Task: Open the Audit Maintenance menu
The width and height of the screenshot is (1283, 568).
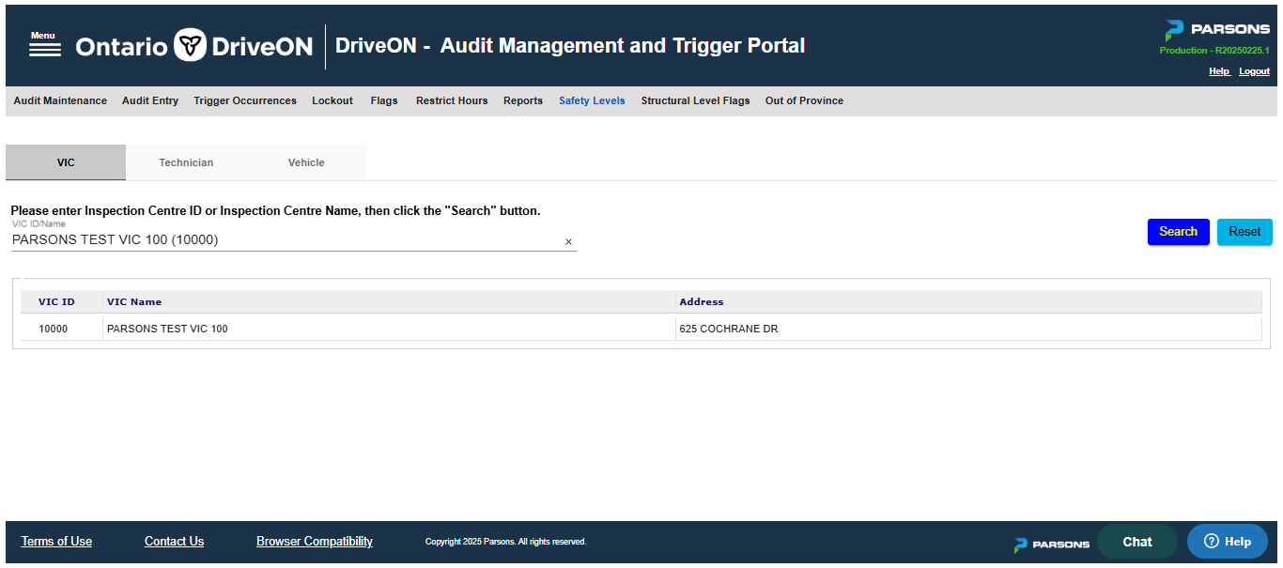Action: tap(60, 100)
